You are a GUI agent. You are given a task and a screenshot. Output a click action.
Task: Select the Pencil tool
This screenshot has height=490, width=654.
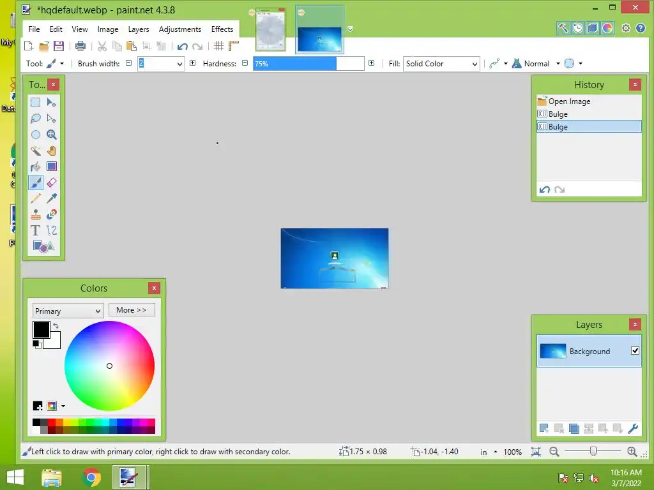pos(36,198)
